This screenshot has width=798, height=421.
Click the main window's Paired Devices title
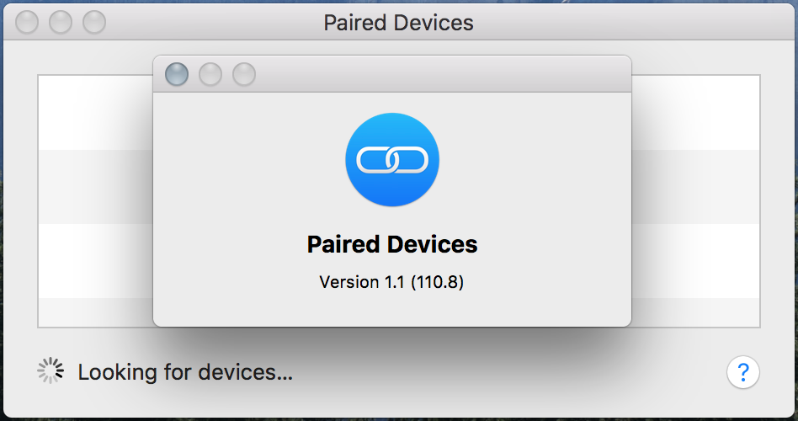(398, 23)
